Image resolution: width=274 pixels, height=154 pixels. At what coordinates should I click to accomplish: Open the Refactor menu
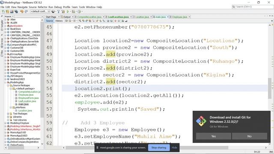(x=42, y=7)
